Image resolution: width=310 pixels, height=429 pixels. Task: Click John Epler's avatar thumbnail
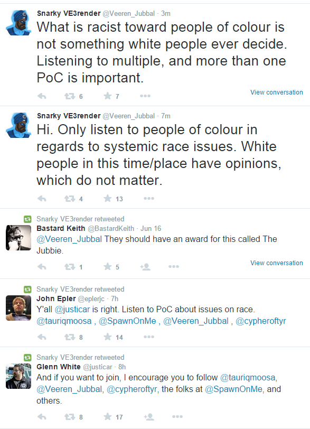[x=18, y=308]
